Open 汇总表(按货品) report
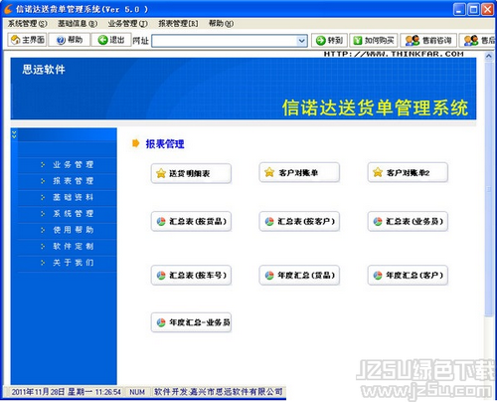Screen dimensions: 497x402 click(x=191, y=221)
